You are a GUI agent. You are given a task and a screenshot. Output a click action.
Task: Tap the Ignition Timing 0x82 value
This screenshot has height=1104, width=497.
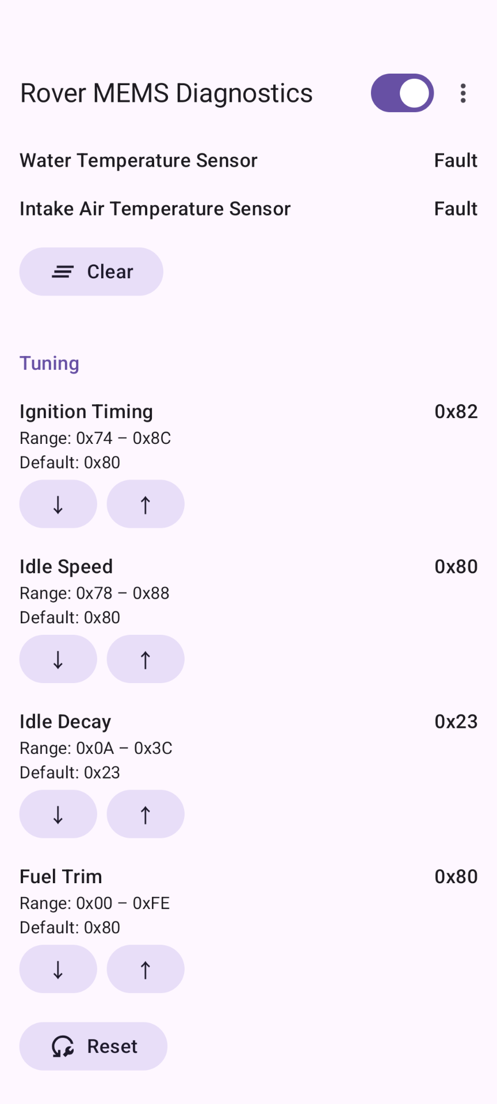(x=456, y=412)
